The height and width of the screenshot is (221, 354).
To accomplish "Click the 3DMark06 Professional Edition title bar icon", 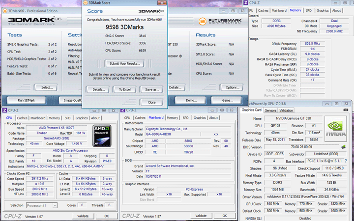I will (5, 11).
